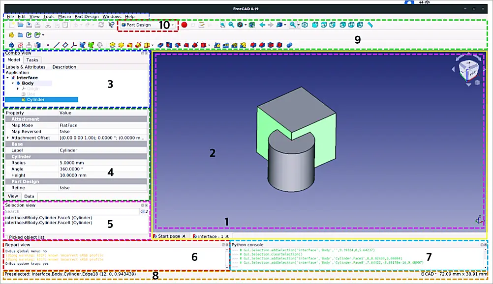Set the isometric view cube icon
Viewport: 493px width, 284px height.
pyautogui.click(x=305, y=25)
